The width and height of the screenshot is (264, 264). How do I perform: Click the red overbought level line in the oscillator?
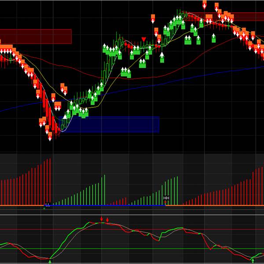click(x=132, y=229)
